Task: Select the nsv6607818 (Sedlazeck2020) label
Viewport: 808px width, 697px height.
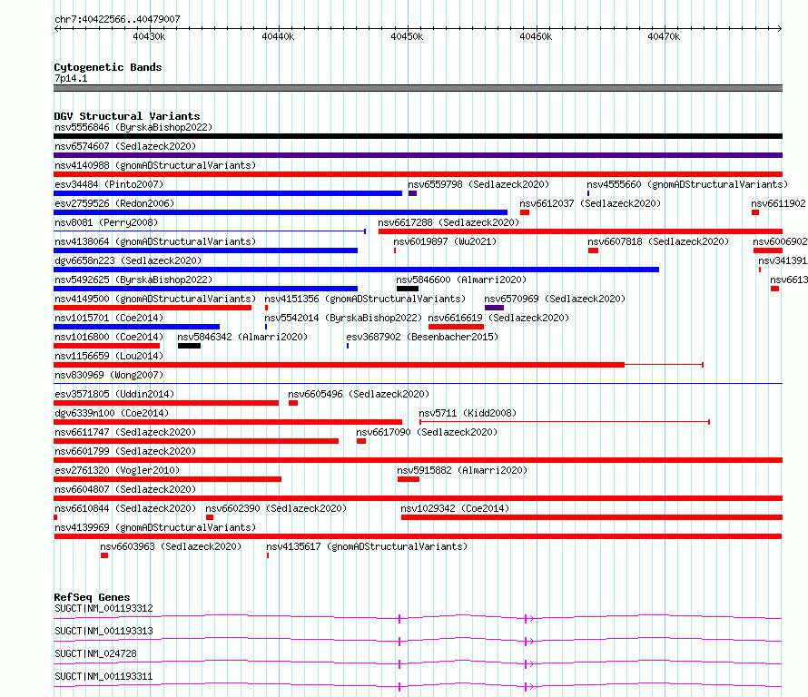Action: 658,241
